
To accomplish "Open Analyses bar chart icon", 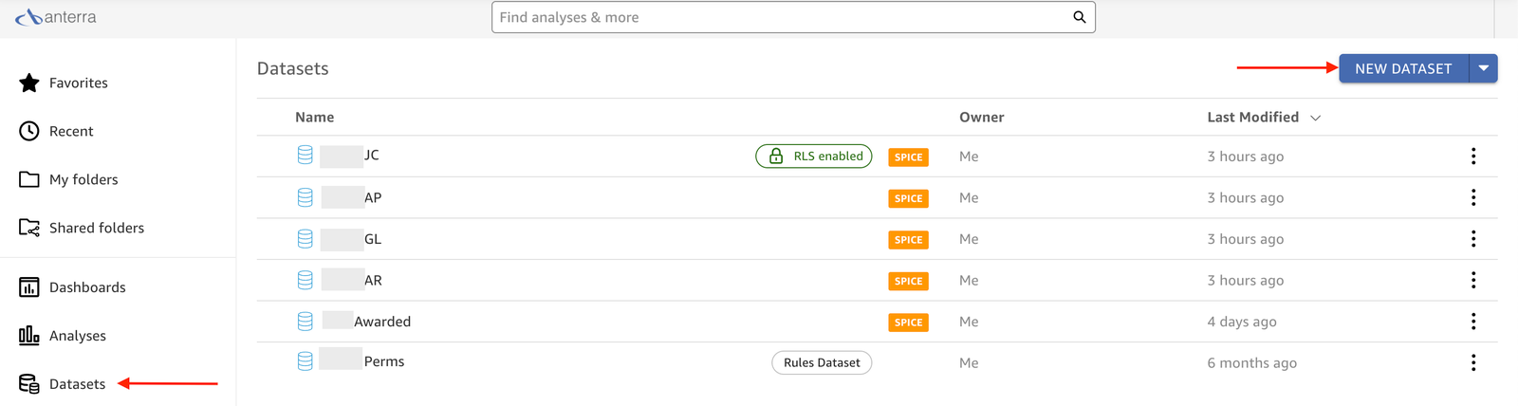I will click(x=29, y=335).
